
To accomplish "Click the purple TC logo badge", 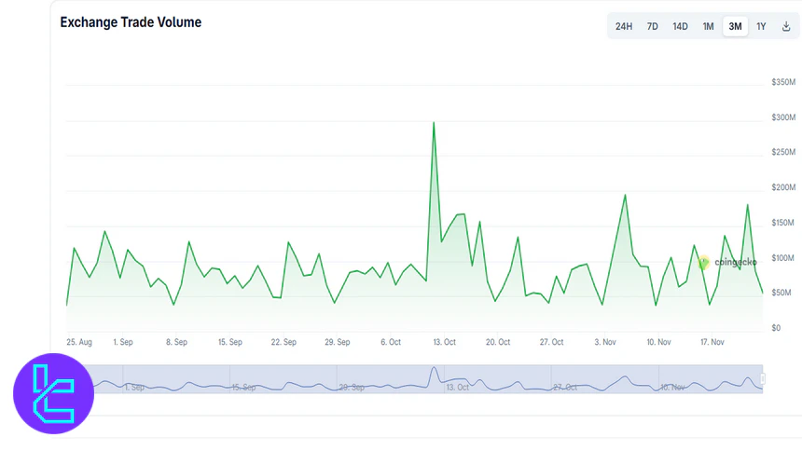I will [x=53, y=393].
